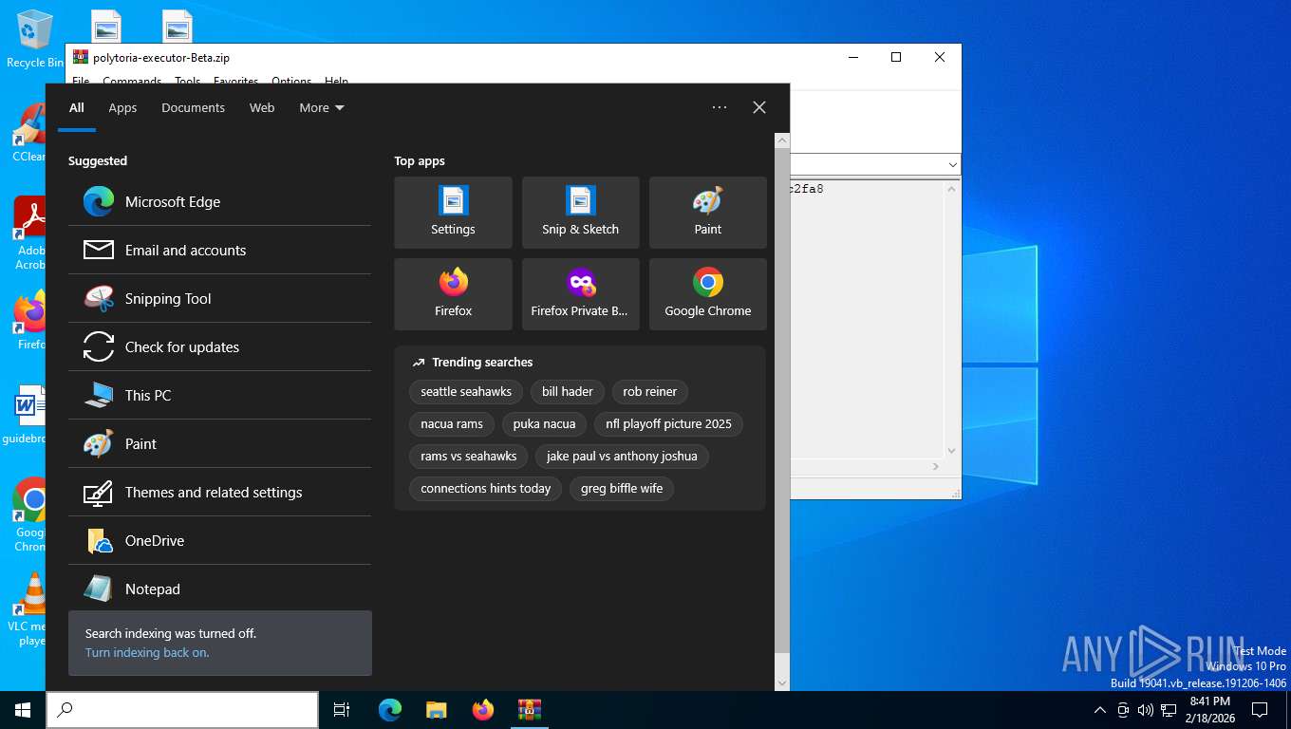The width and height of the screenshot is (1291, 729).
Task: Open network icon in system tray
Action: [1169, 710]
